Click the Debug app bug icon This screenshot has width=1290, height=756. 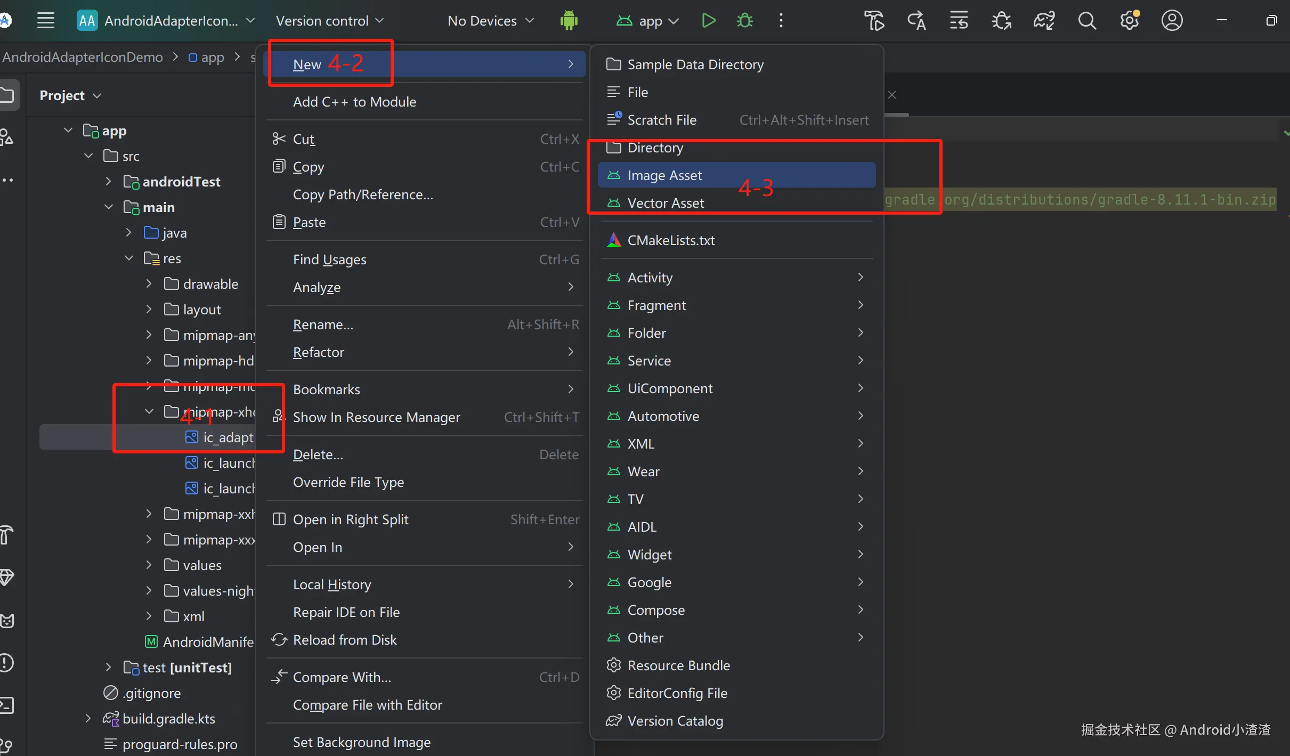click(744, 21)
